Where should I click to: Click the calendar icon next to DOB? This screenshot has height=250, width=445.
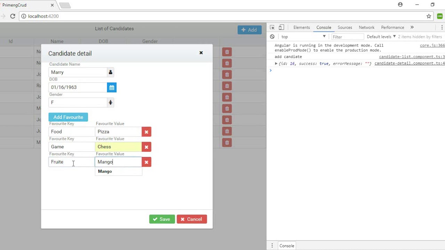pyautogui.click(x=112, y=87)
